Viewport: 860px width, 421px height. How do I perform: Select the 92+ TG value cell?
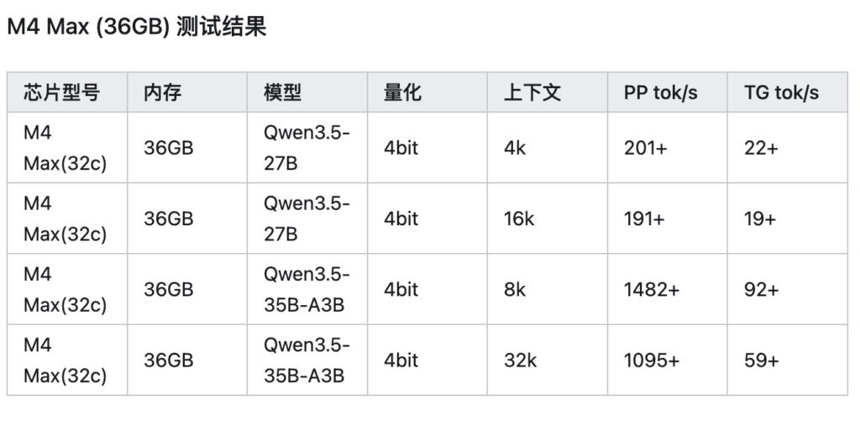(x=788, y=289)
